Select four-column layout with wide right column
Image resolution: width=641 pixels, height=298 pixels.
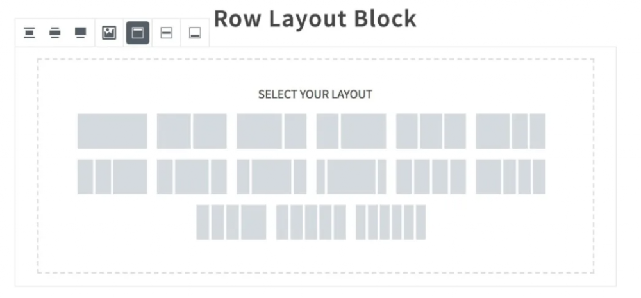click(x=231, y=222)
